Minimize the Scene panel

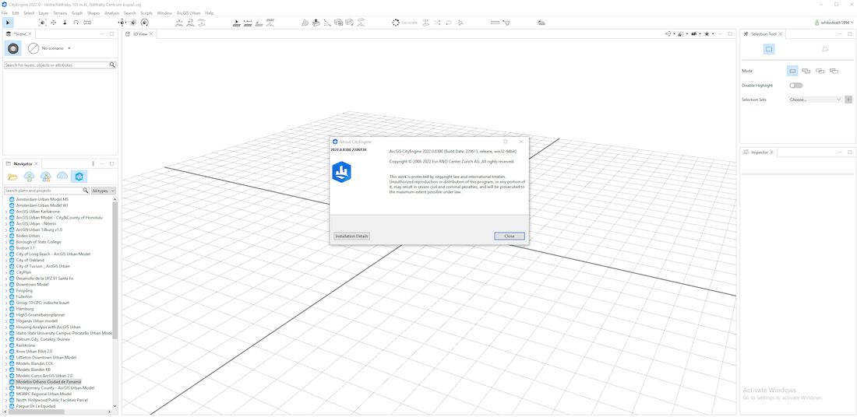(x=101, y=33)
